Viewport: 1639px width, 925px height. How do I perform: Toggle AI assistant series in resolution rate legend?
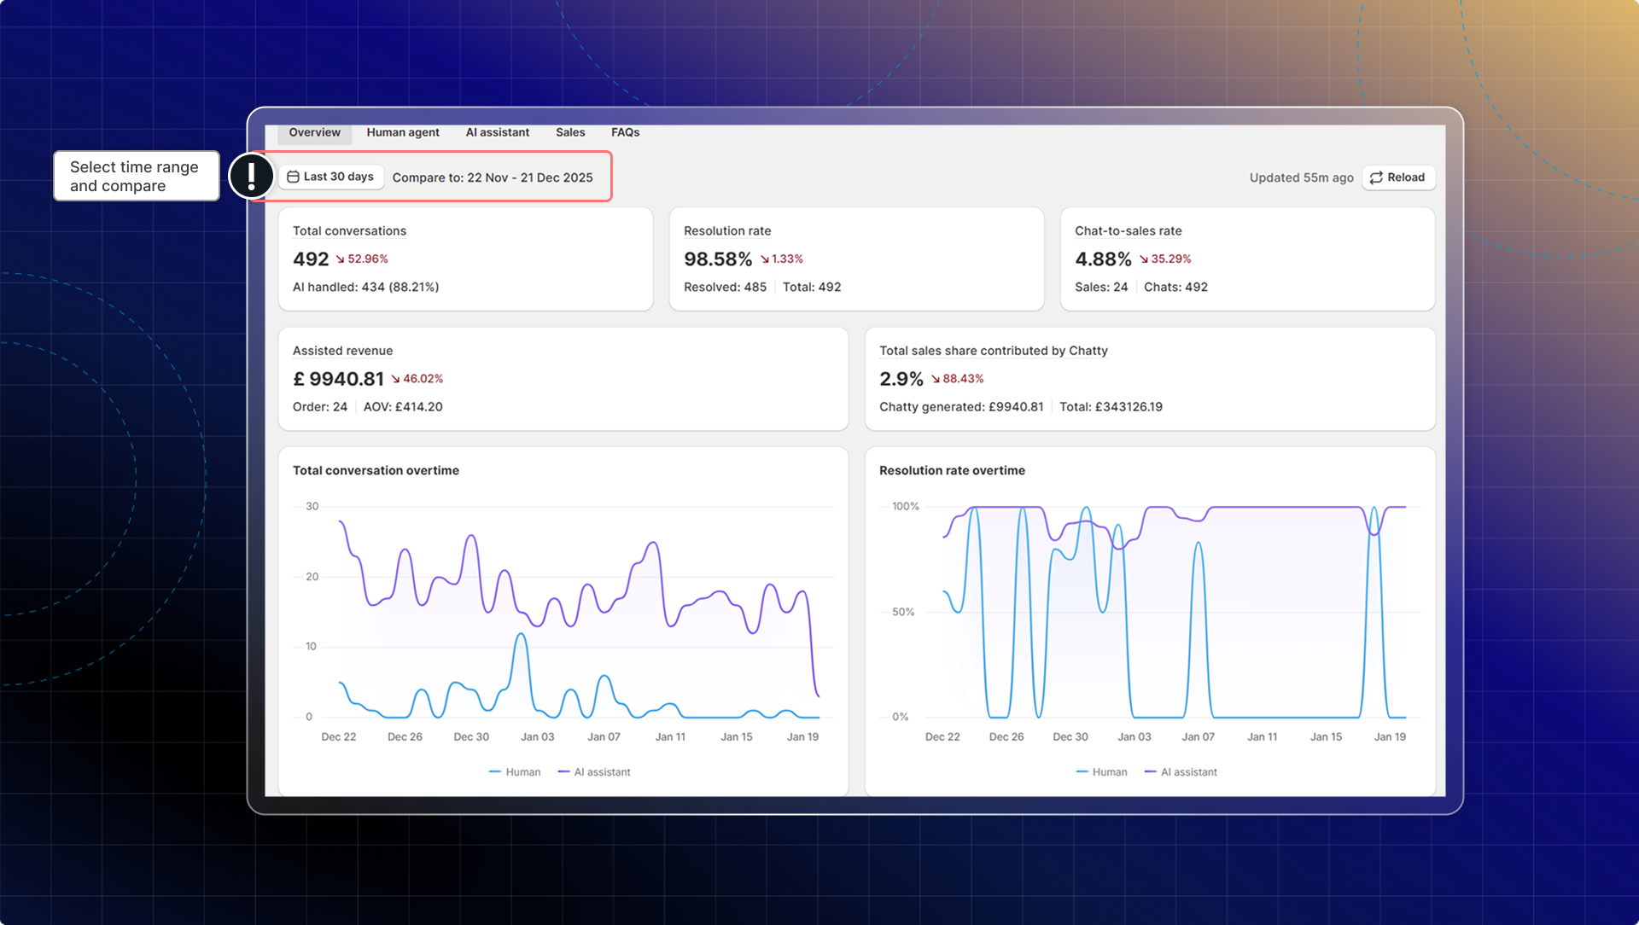pyautogui.click(x=1181, y=772)
